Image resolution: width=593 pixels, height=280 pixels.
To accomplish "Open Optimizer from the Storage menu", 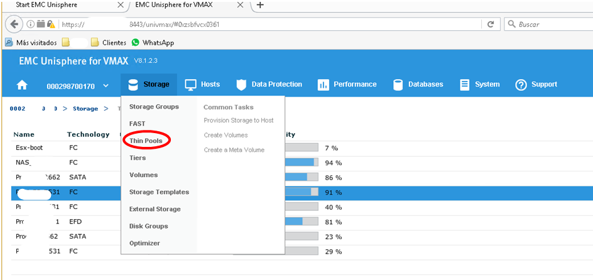I will pyautogui.click(x=144, y=243).
